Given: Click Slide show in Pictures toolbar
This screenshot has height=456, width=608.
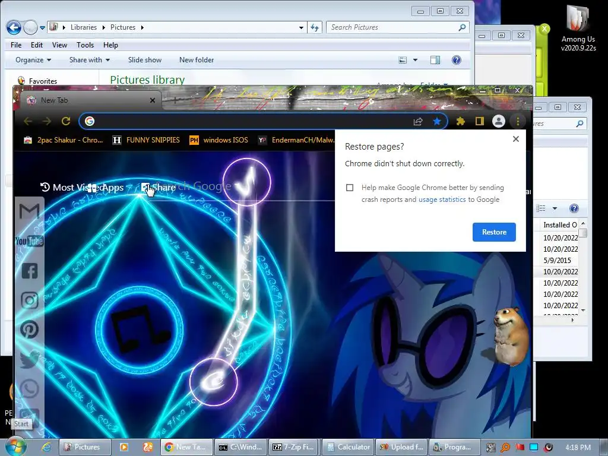Looking at the screenshot, I should [x=145, y=60].
